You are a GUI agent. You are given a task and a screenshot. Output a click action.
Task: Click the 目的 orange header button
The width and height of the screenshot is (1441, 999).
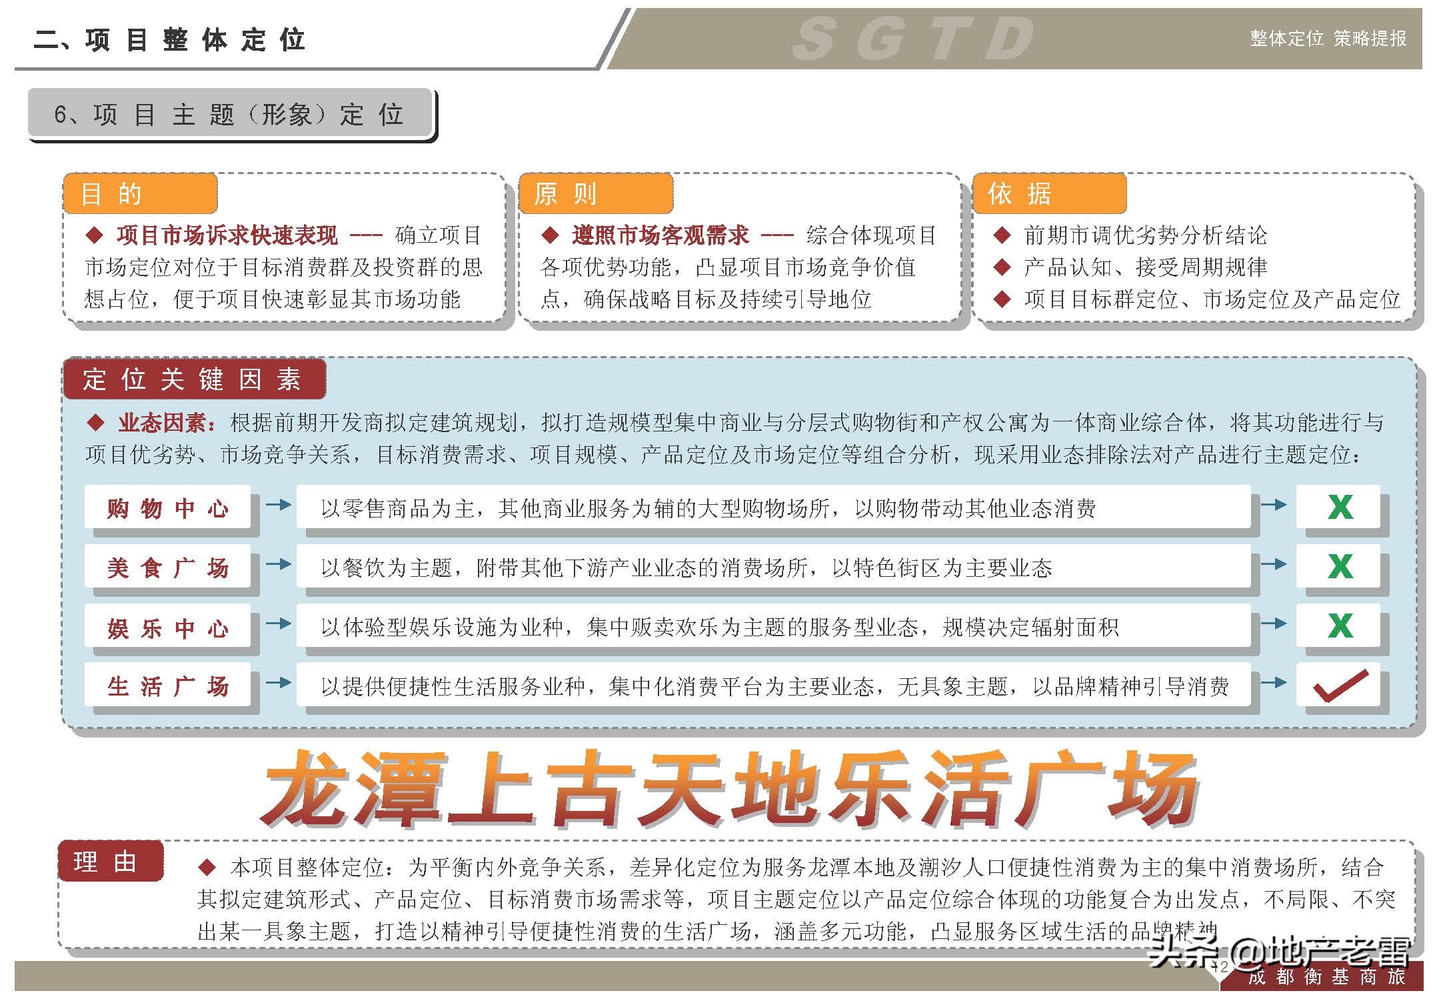(x=139, y=194)
